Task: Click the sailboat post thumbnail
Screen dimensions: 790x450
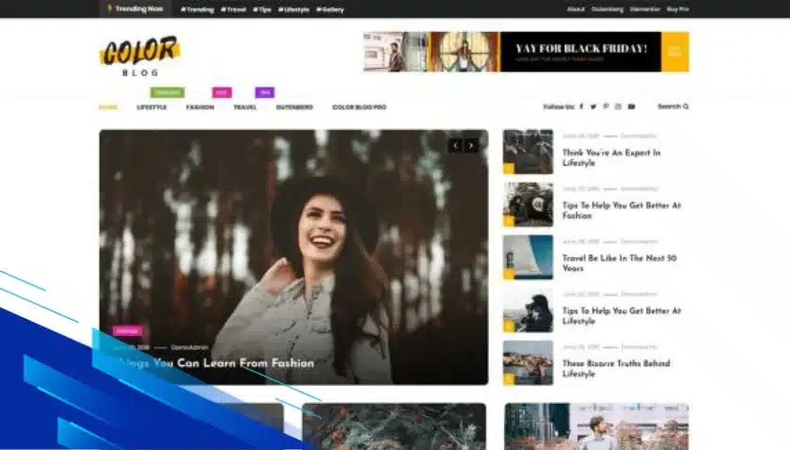Action: (x=528, y=257)
